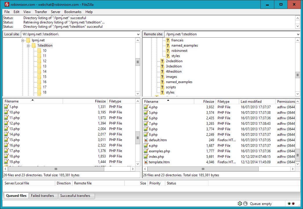Click the template.htm Firefox icon
The height and width of the screenshot is (209, 303).
click(146, 162)
